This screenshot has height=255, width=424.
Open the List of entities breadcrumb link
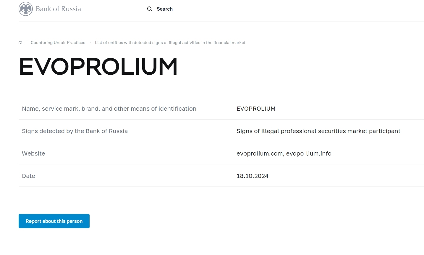(170, 42)
